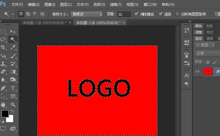
Task: Select the History Brush tool
Action: coord(13,64)
